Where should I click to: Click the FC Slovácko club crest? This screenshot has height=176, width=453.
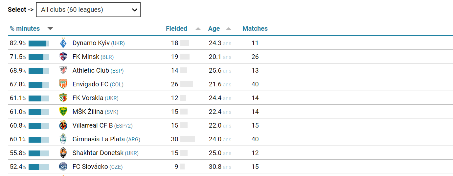(63, 167)
